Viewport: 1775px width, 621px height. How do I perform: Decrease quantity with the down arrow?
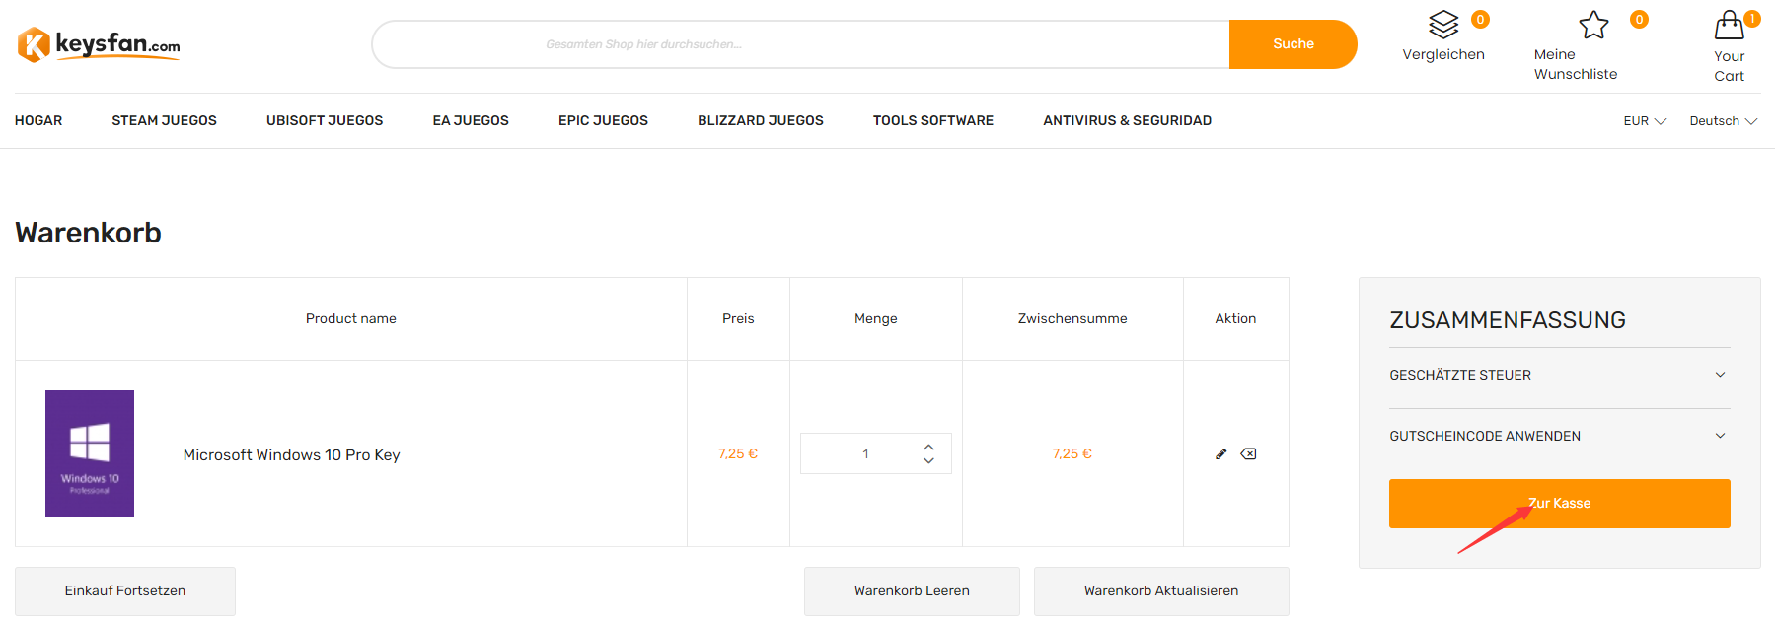(x=928, y=460)
